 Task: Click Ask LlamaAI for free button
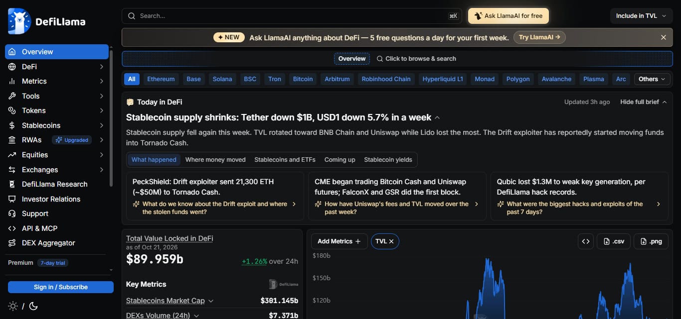pyautogui.click(x=509, y=16)
